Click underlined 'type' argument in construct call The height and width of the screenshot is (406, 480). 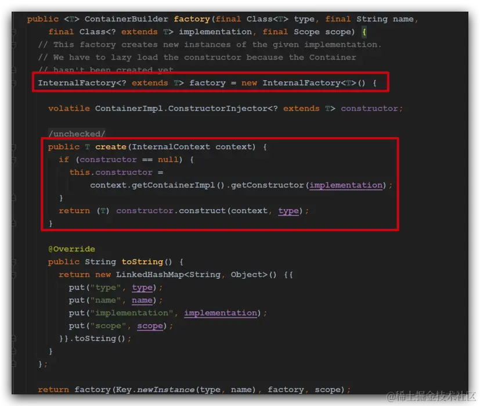pos(288,211)
